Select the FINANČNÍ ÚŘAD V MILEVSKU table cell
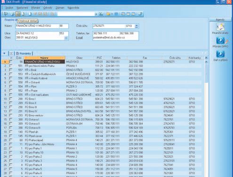The width and height of the screenshot is (233, 177). tap(44, 62)
